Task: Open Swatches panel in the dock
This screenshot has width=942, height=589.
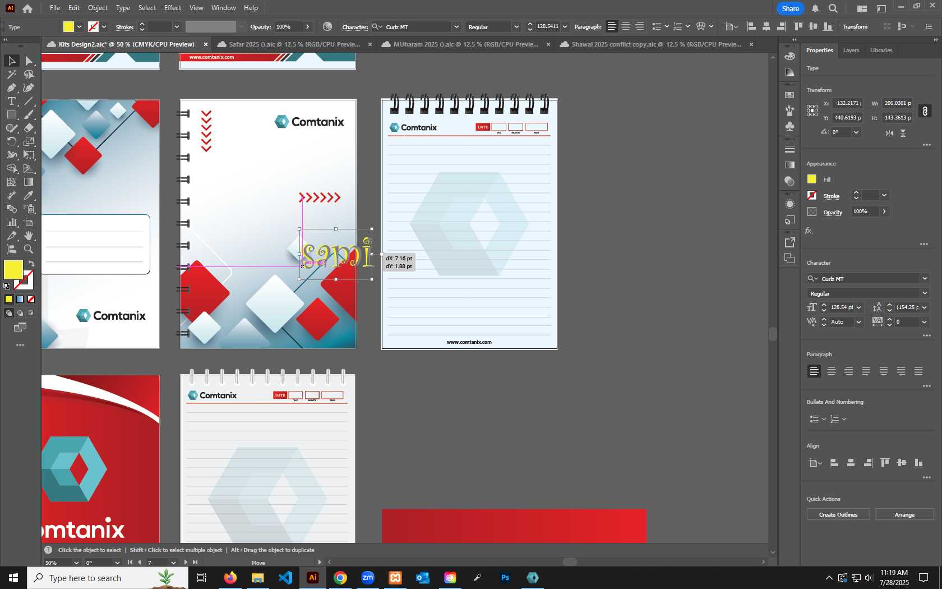Action: pyautogui.click(x=789, y=95)
